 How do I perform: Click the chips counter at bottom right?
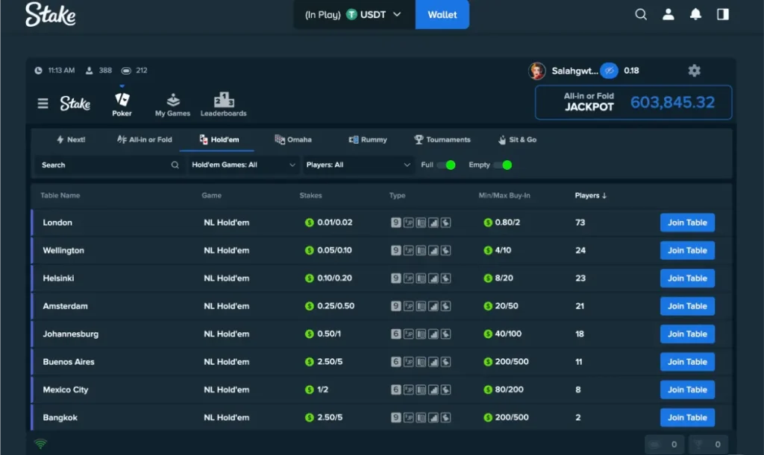click(664, 445)
